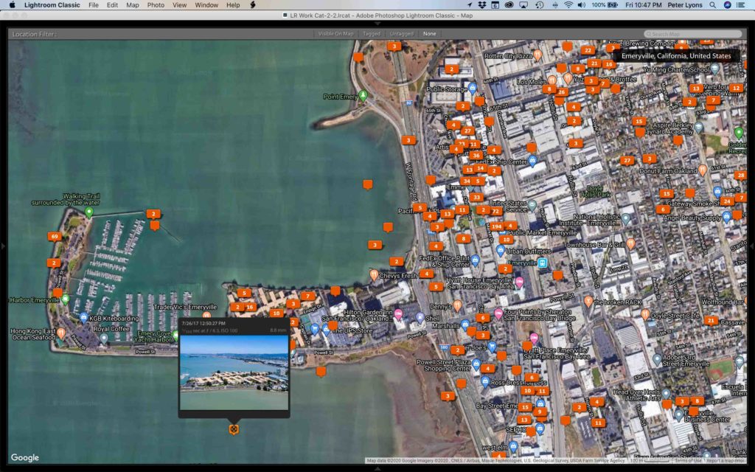Click the selected photo pin below the preview popup
This screenshot has height=472, width=755.
[x=234, y=429]
